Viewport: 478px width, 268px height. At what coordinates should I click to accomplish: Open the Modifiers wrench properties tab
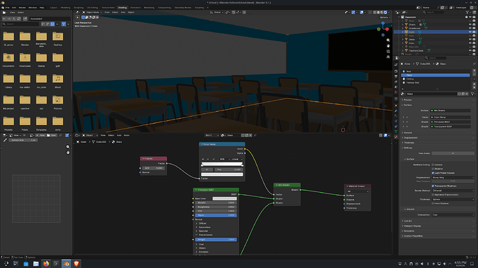396,111
